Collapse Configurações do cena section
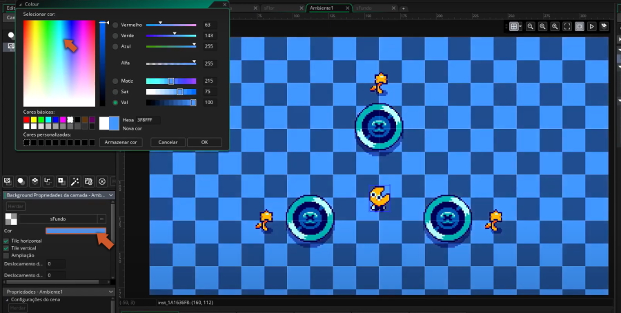Image resolution: width=621 pixels, height=313 pixels. tap(7, 300)
